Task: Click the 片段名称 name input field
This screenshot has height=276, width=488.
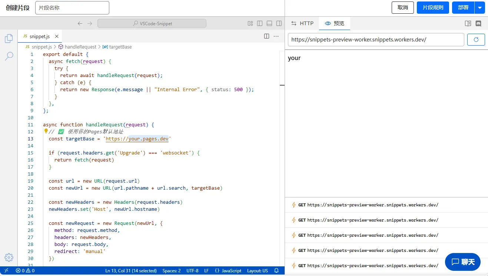Action: [72, 8]
